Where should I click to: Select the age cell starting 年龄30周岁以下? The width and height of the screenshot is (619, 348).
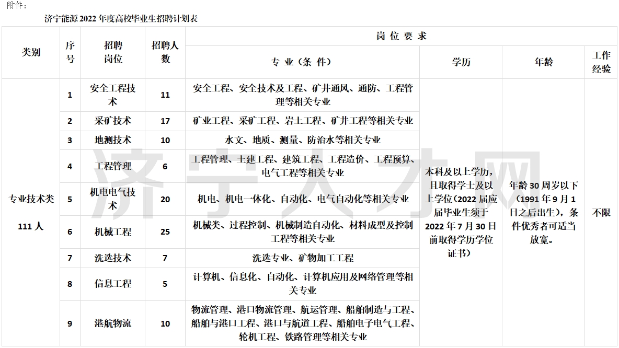coord(543,212)
